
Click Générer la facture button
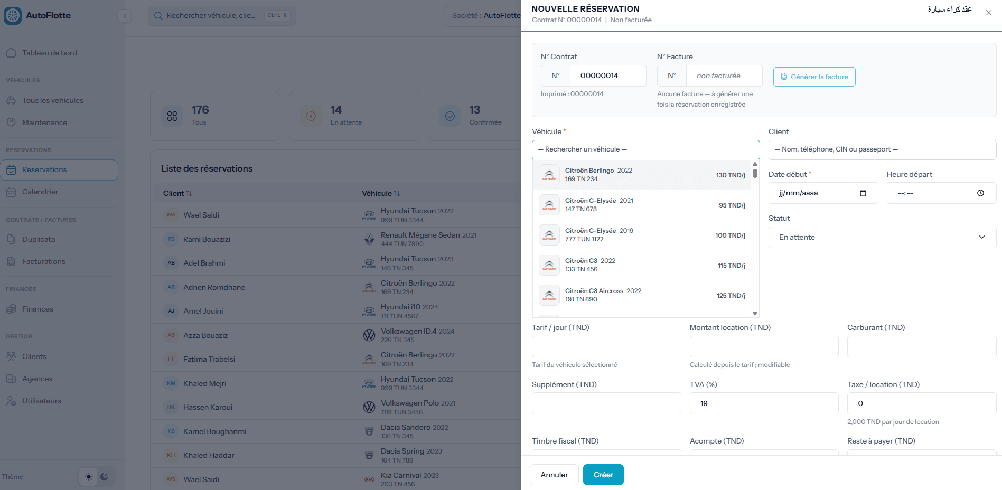(x=814, y=77)
